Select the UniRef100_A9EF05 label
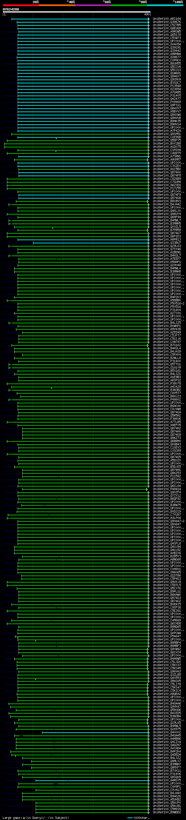The height and width of the screenshot is (820, 186). point(167,425)
